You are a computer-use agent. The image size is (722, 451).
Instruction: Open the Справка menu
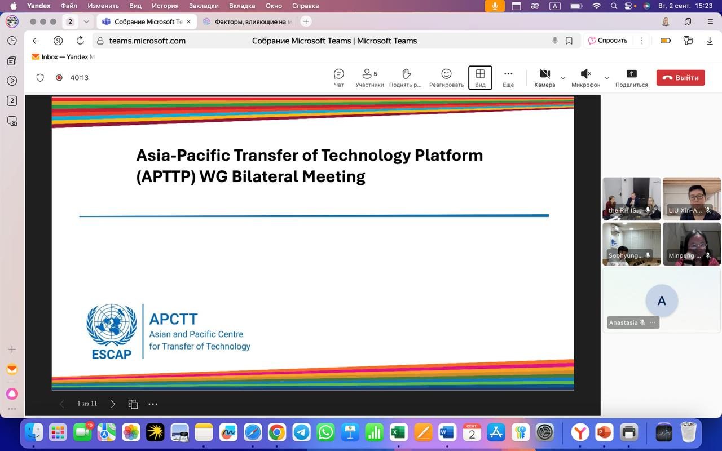305,6
